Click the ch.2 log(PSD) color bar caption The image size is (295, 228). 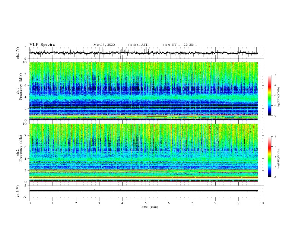[279, 158]
